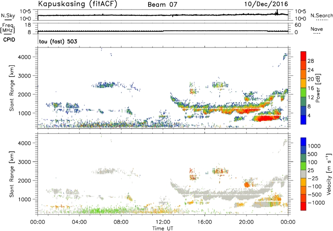
Task: Select the 'Time UT' axis title
Action: tap(163, 228)
